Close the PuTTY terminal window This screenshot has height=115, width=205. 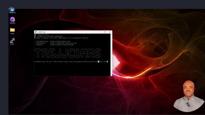[110, 32]
